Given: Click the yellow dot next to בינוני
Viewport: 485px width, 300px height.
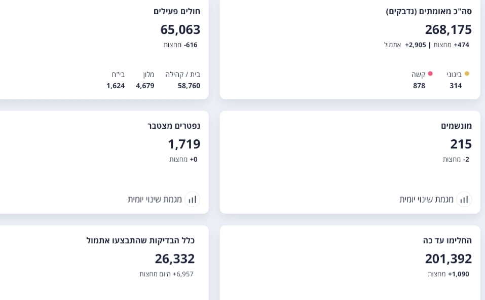Looking at the screenshot, I should pyautogui.click(x=467, y=73).
